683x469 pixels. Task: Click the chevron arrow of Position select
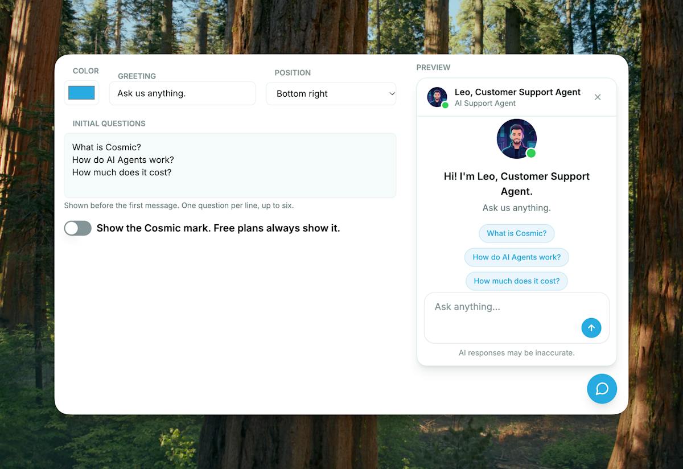(392, 94)
